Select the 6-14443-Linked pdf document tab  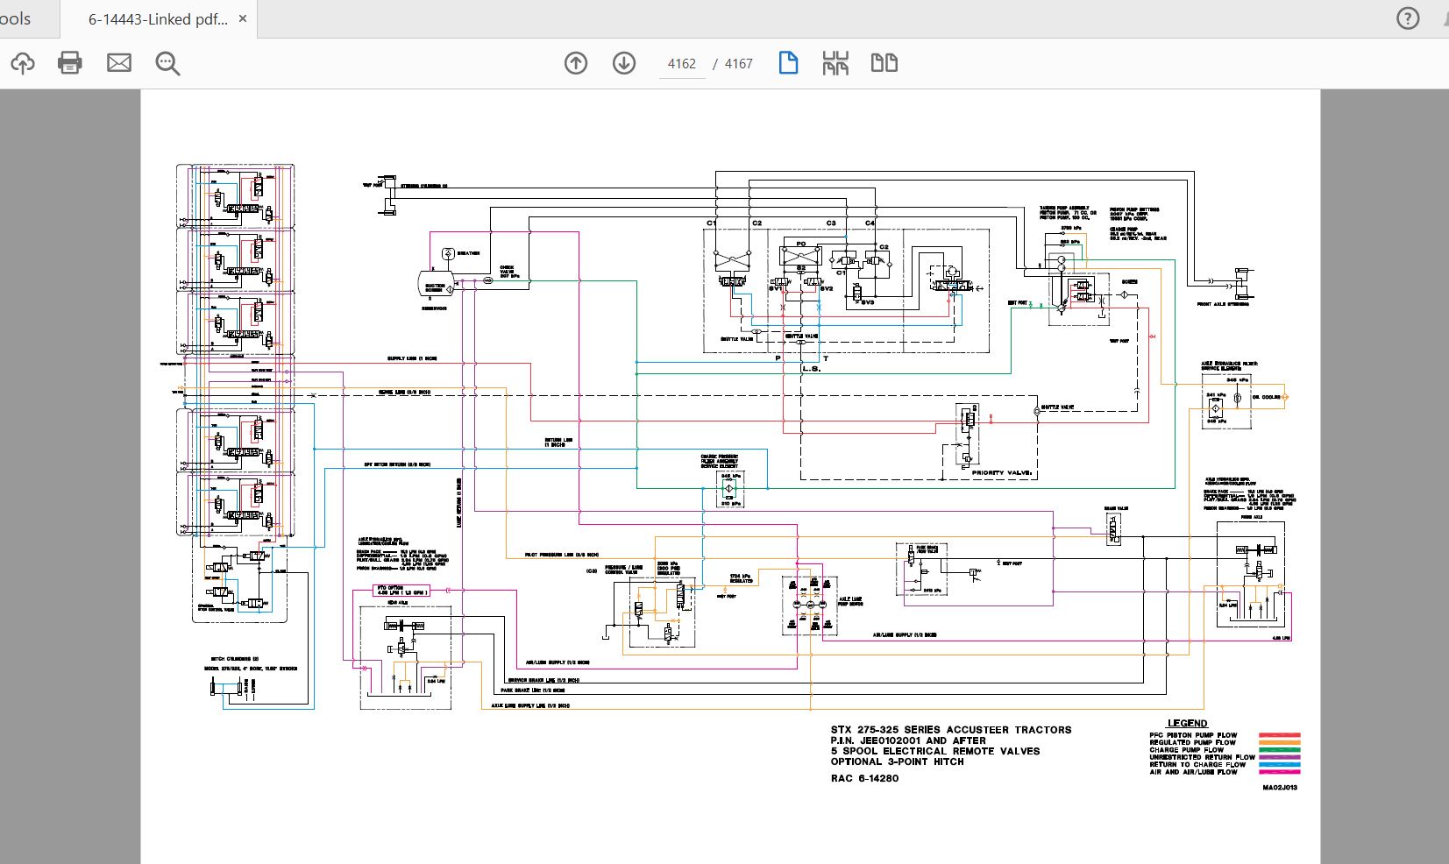(158, 19)
